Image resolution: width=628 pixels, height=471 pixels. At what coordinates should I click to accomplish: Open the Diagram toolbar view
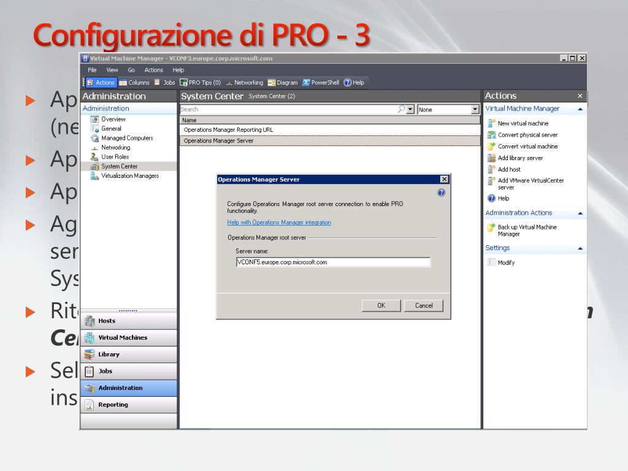pos(283,83)
